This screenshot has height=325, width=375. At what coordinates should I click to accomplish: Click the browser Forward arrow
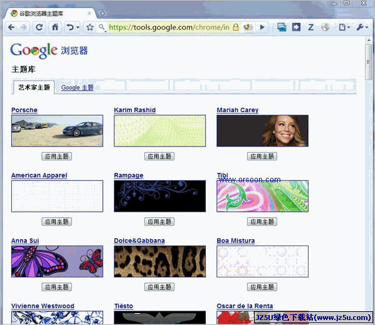(x=23, y=28)
